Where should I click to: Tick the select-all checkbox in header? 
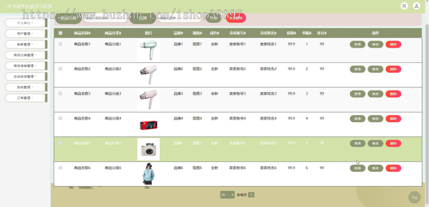coord(61,33)
